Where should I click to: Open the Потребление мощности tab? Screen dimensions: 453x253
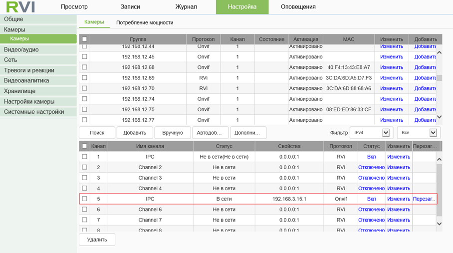point(145,22)
